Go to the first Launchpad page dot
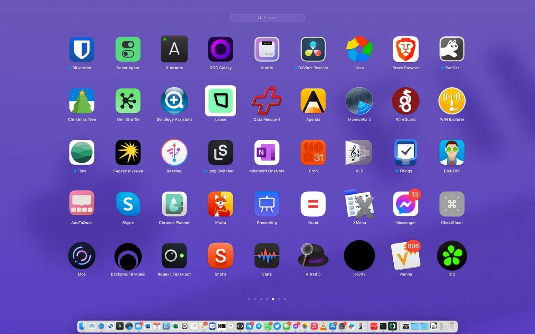 (x=249, y=299)
